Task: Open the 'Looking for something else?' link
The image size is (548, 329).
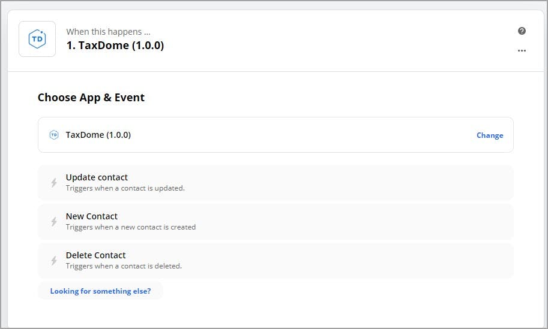Action: click(100, 291)
